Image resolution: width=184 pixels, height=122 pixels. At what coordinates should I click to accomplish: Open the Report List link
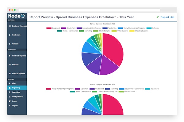167,17
